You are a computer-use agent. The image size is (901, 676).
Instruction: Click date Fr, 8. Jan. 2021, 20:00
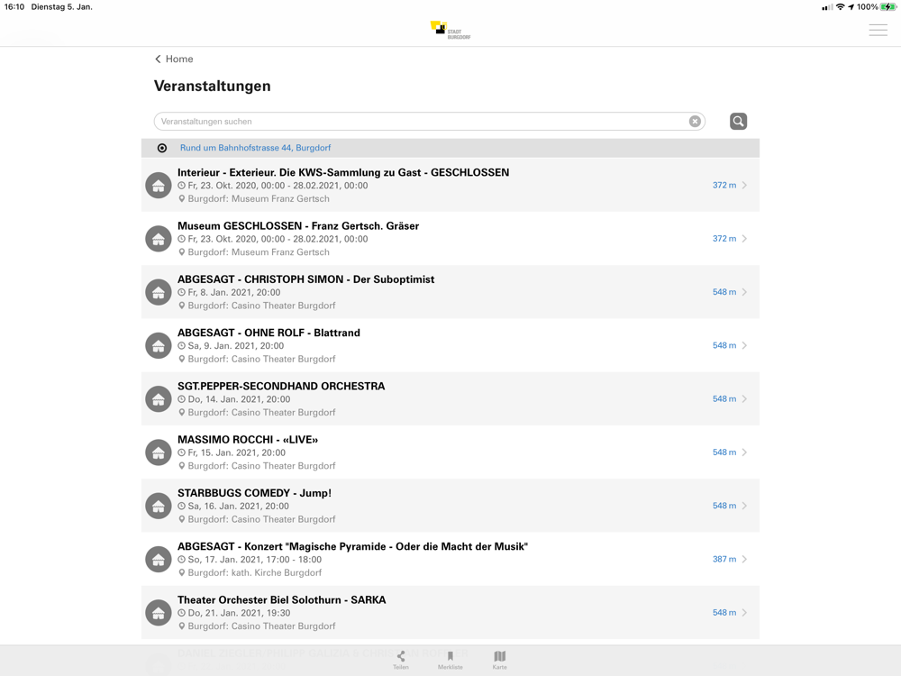(x=234, y=293)
